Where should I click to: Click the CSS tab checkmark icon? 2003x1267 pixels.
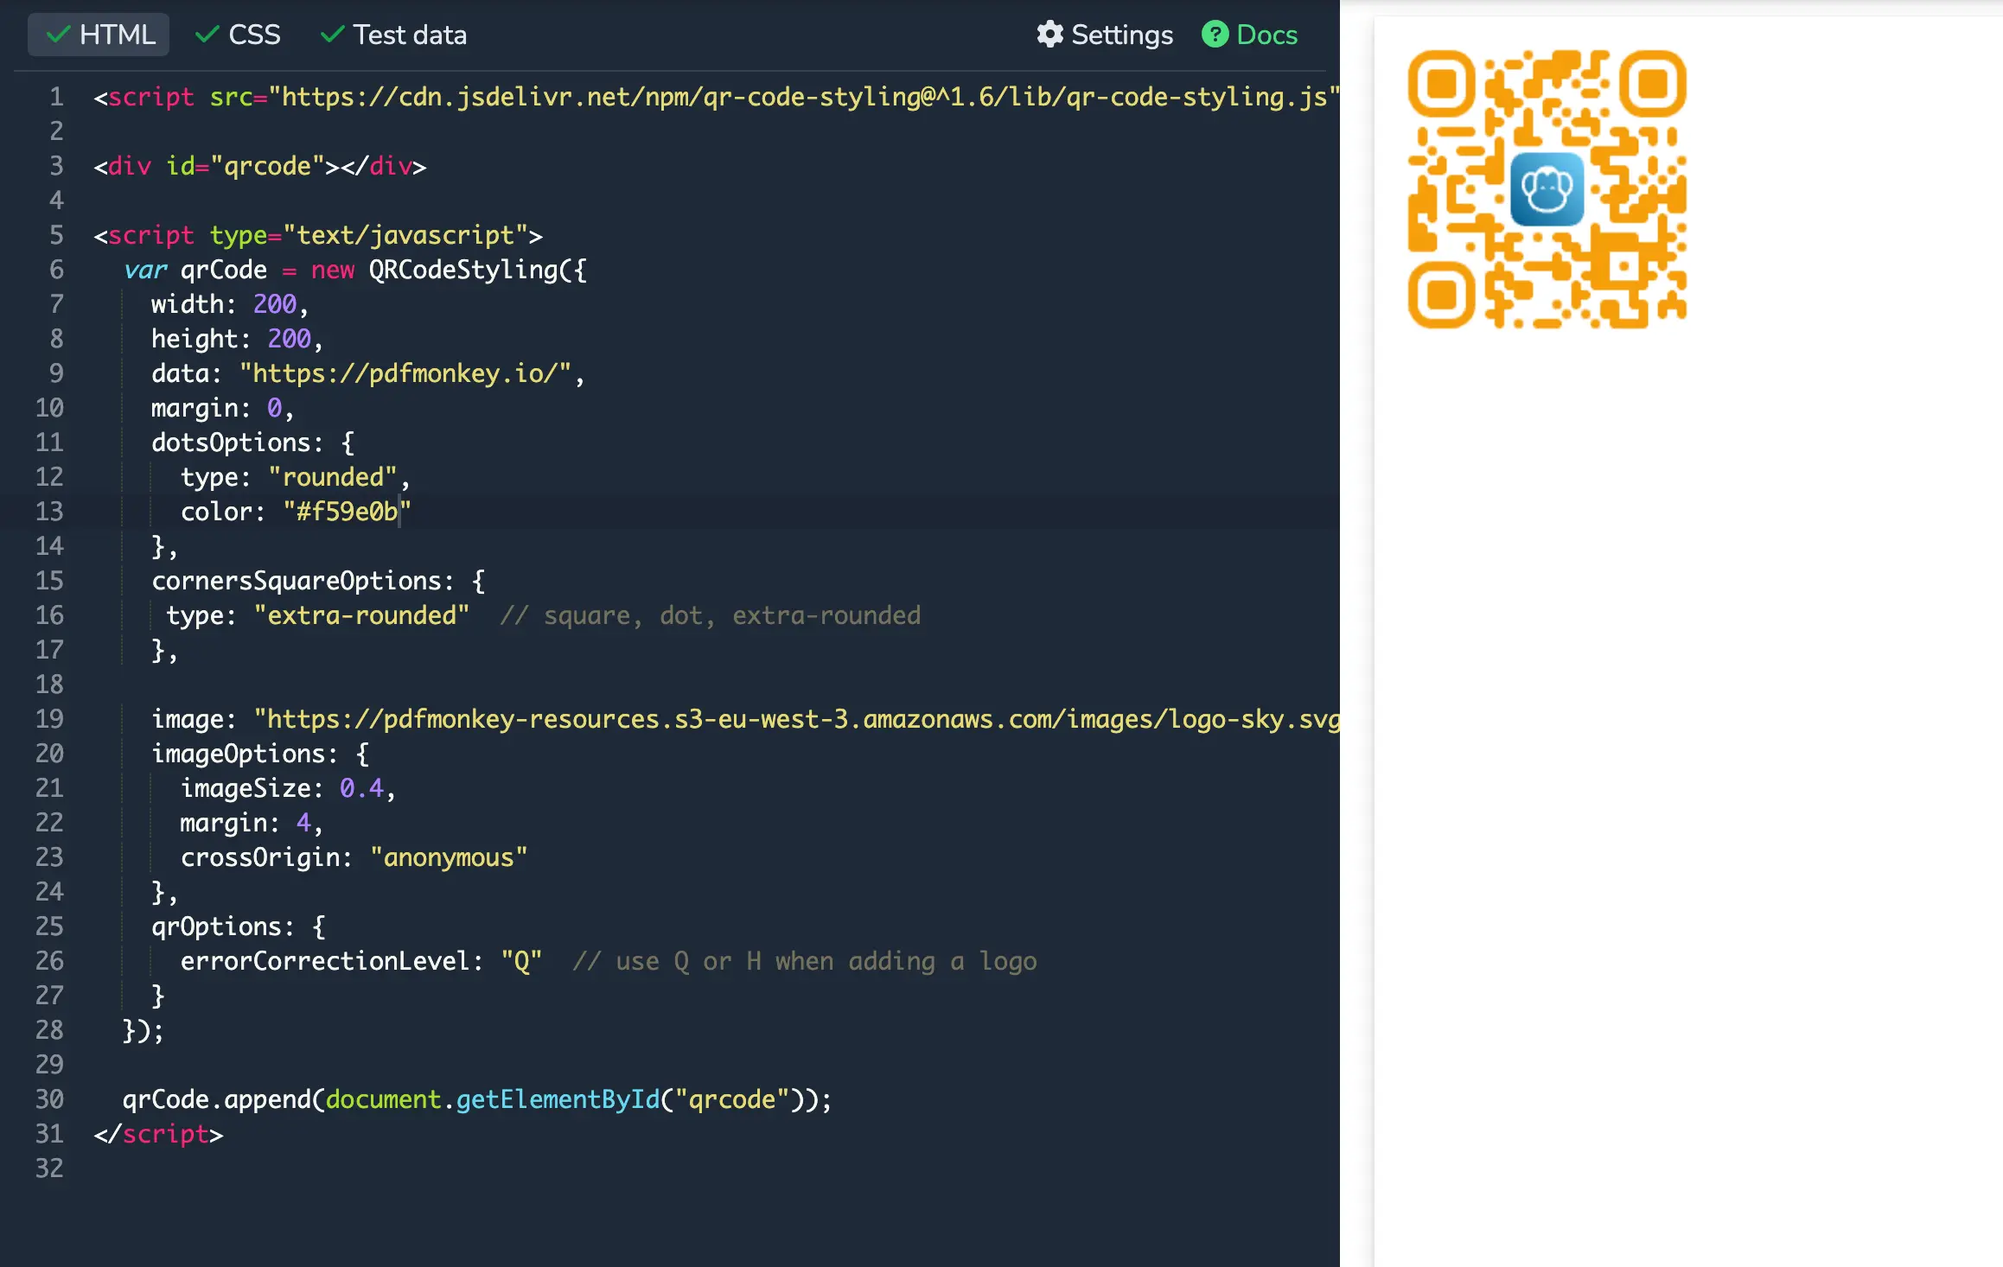pyautogui.click(x=207, y=35)
